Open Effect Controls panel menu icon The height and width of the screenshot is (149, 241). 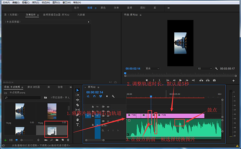coord(38,15)
